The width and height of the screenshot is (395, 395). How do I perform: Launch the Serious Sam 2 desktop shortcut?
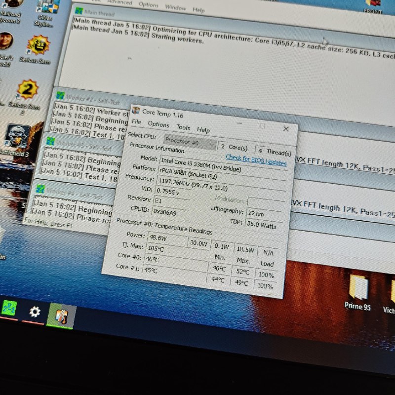25,97
